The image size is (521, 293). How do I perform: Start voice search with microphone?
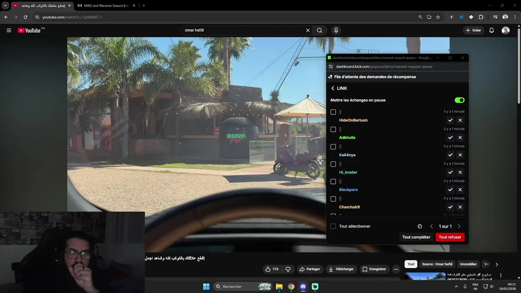pos(336,30)
